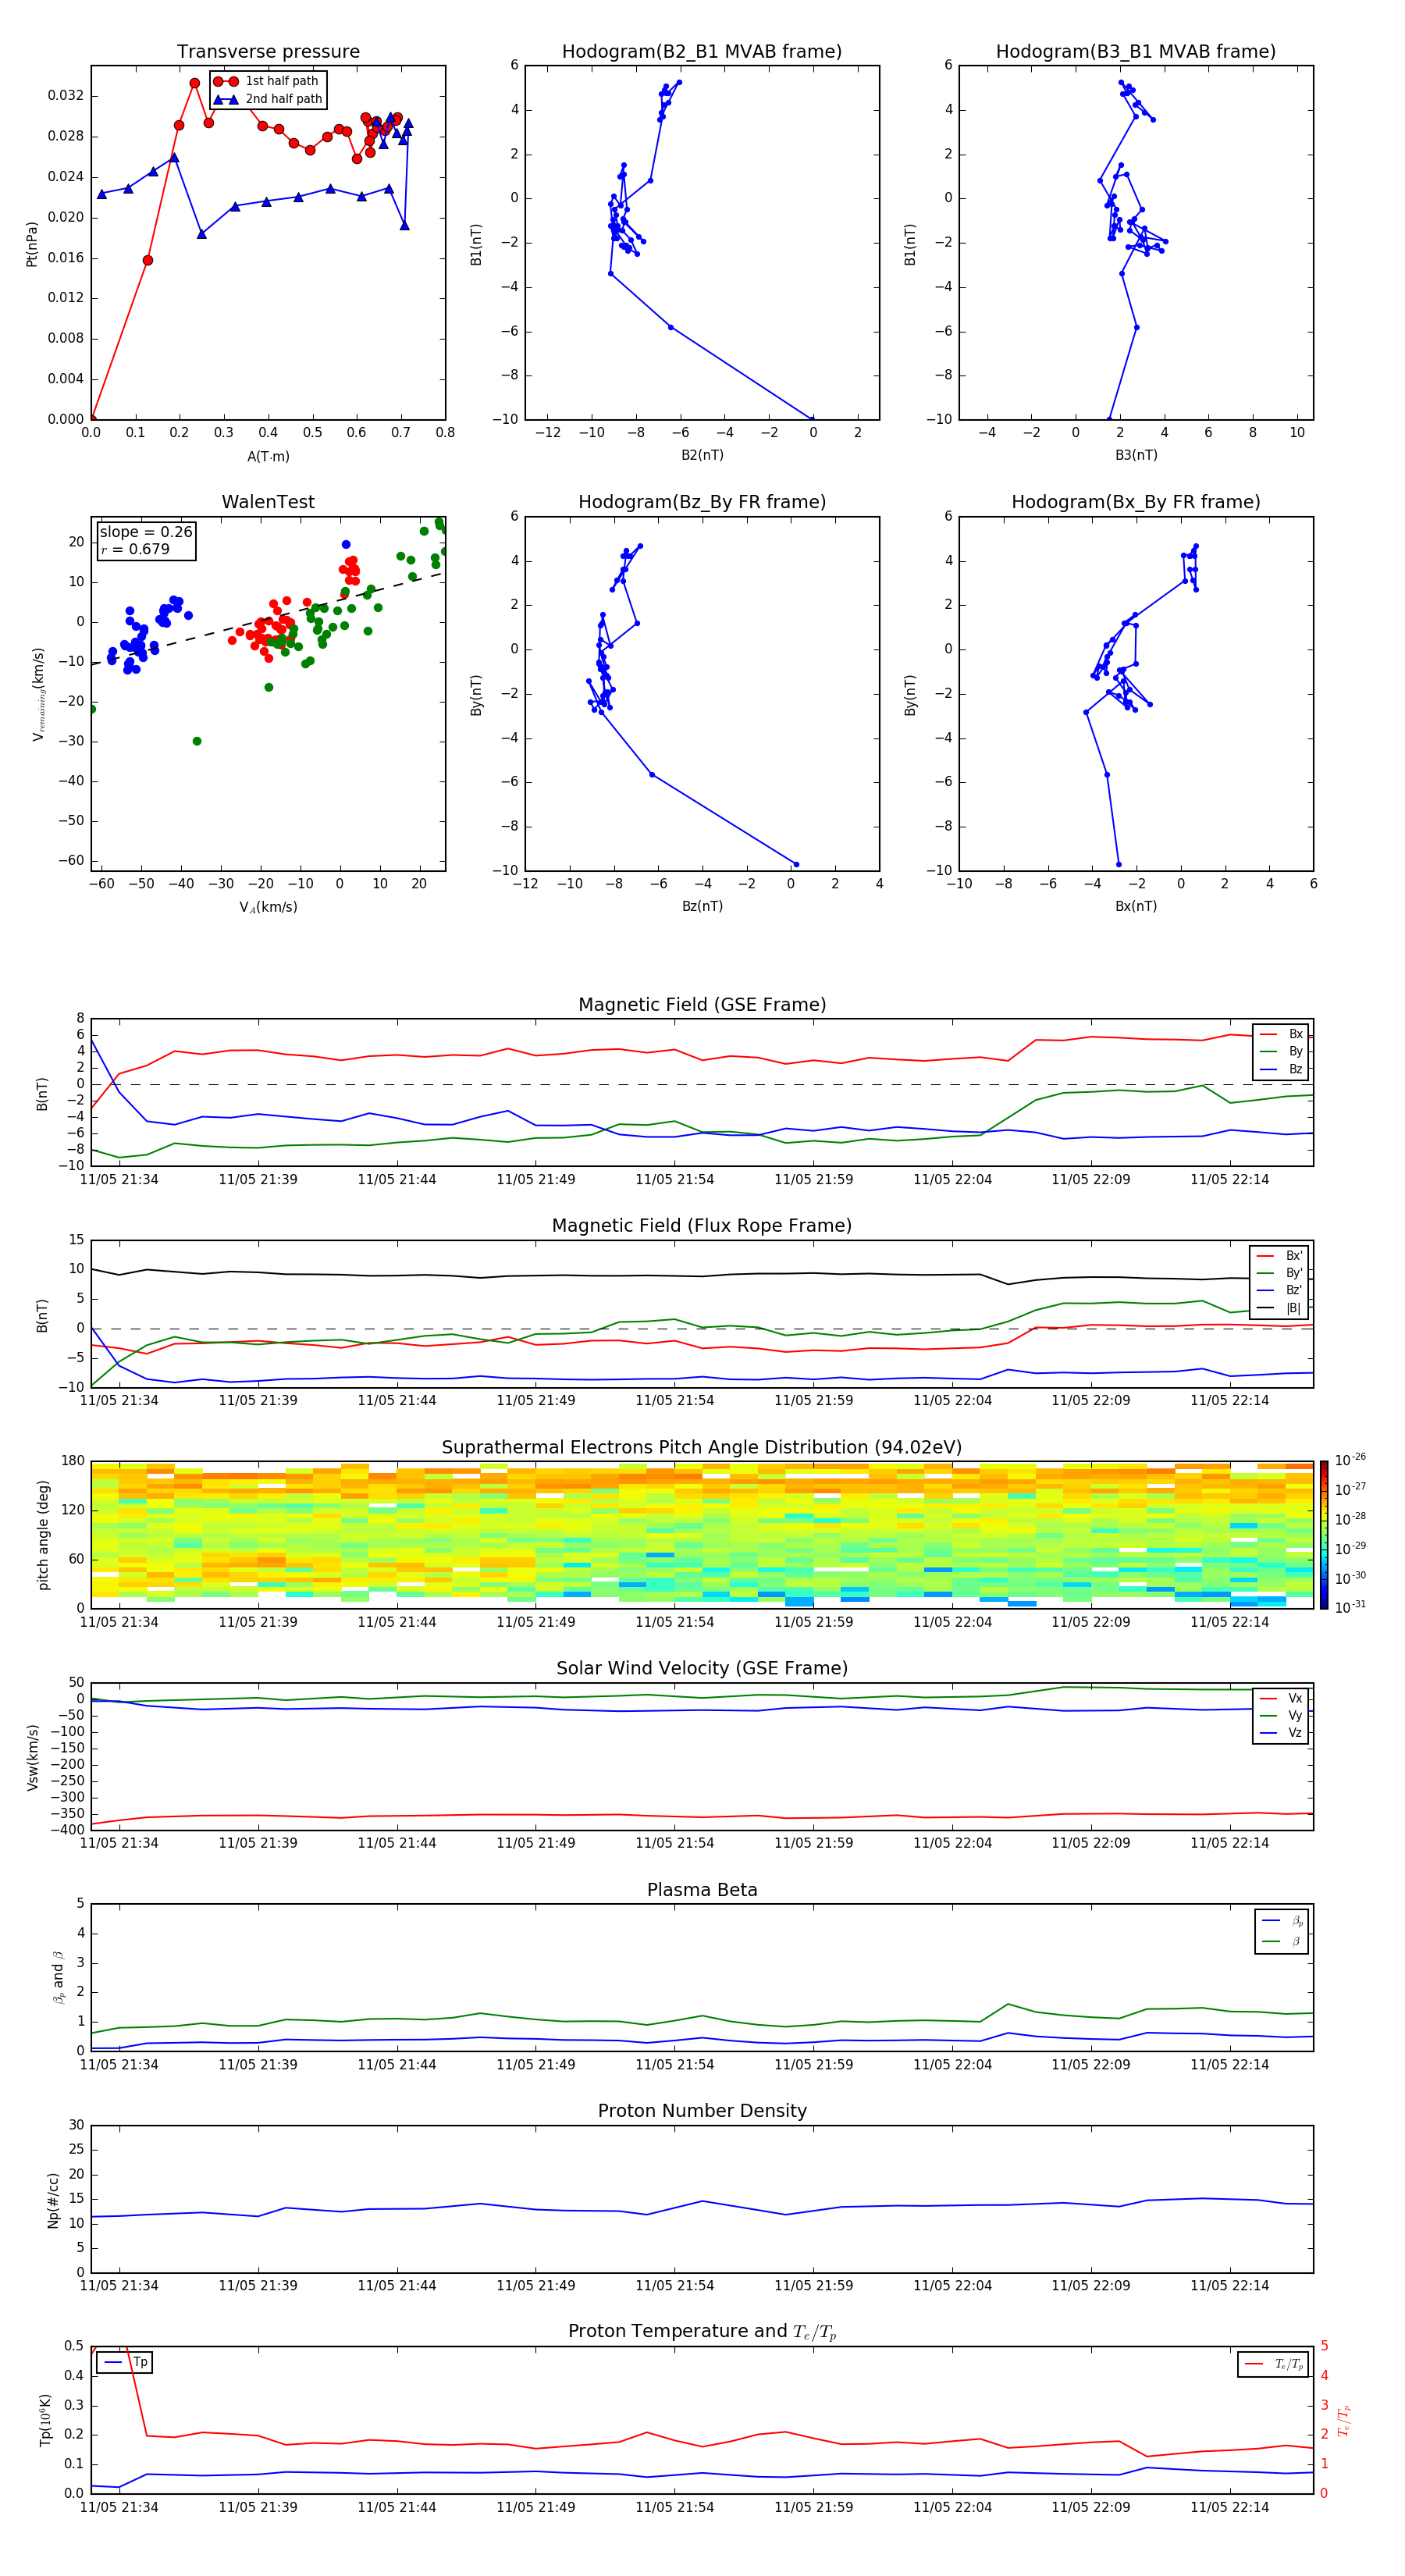Image resolution: width=1405 pixels, height=2576 pixels.
Task: Click the 'Vsw(km/s)' axis label
Action: click(x=32, y=1757)
